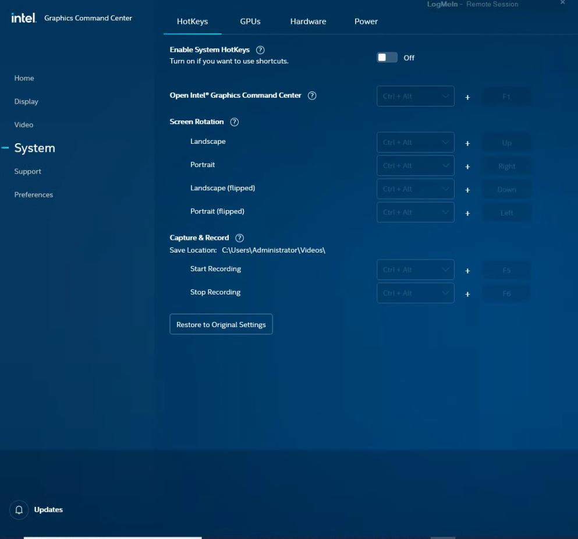Expand the Landscape (flipped) modifier dropdown
This screenshot has height=539, width=578.
[416, 189]
